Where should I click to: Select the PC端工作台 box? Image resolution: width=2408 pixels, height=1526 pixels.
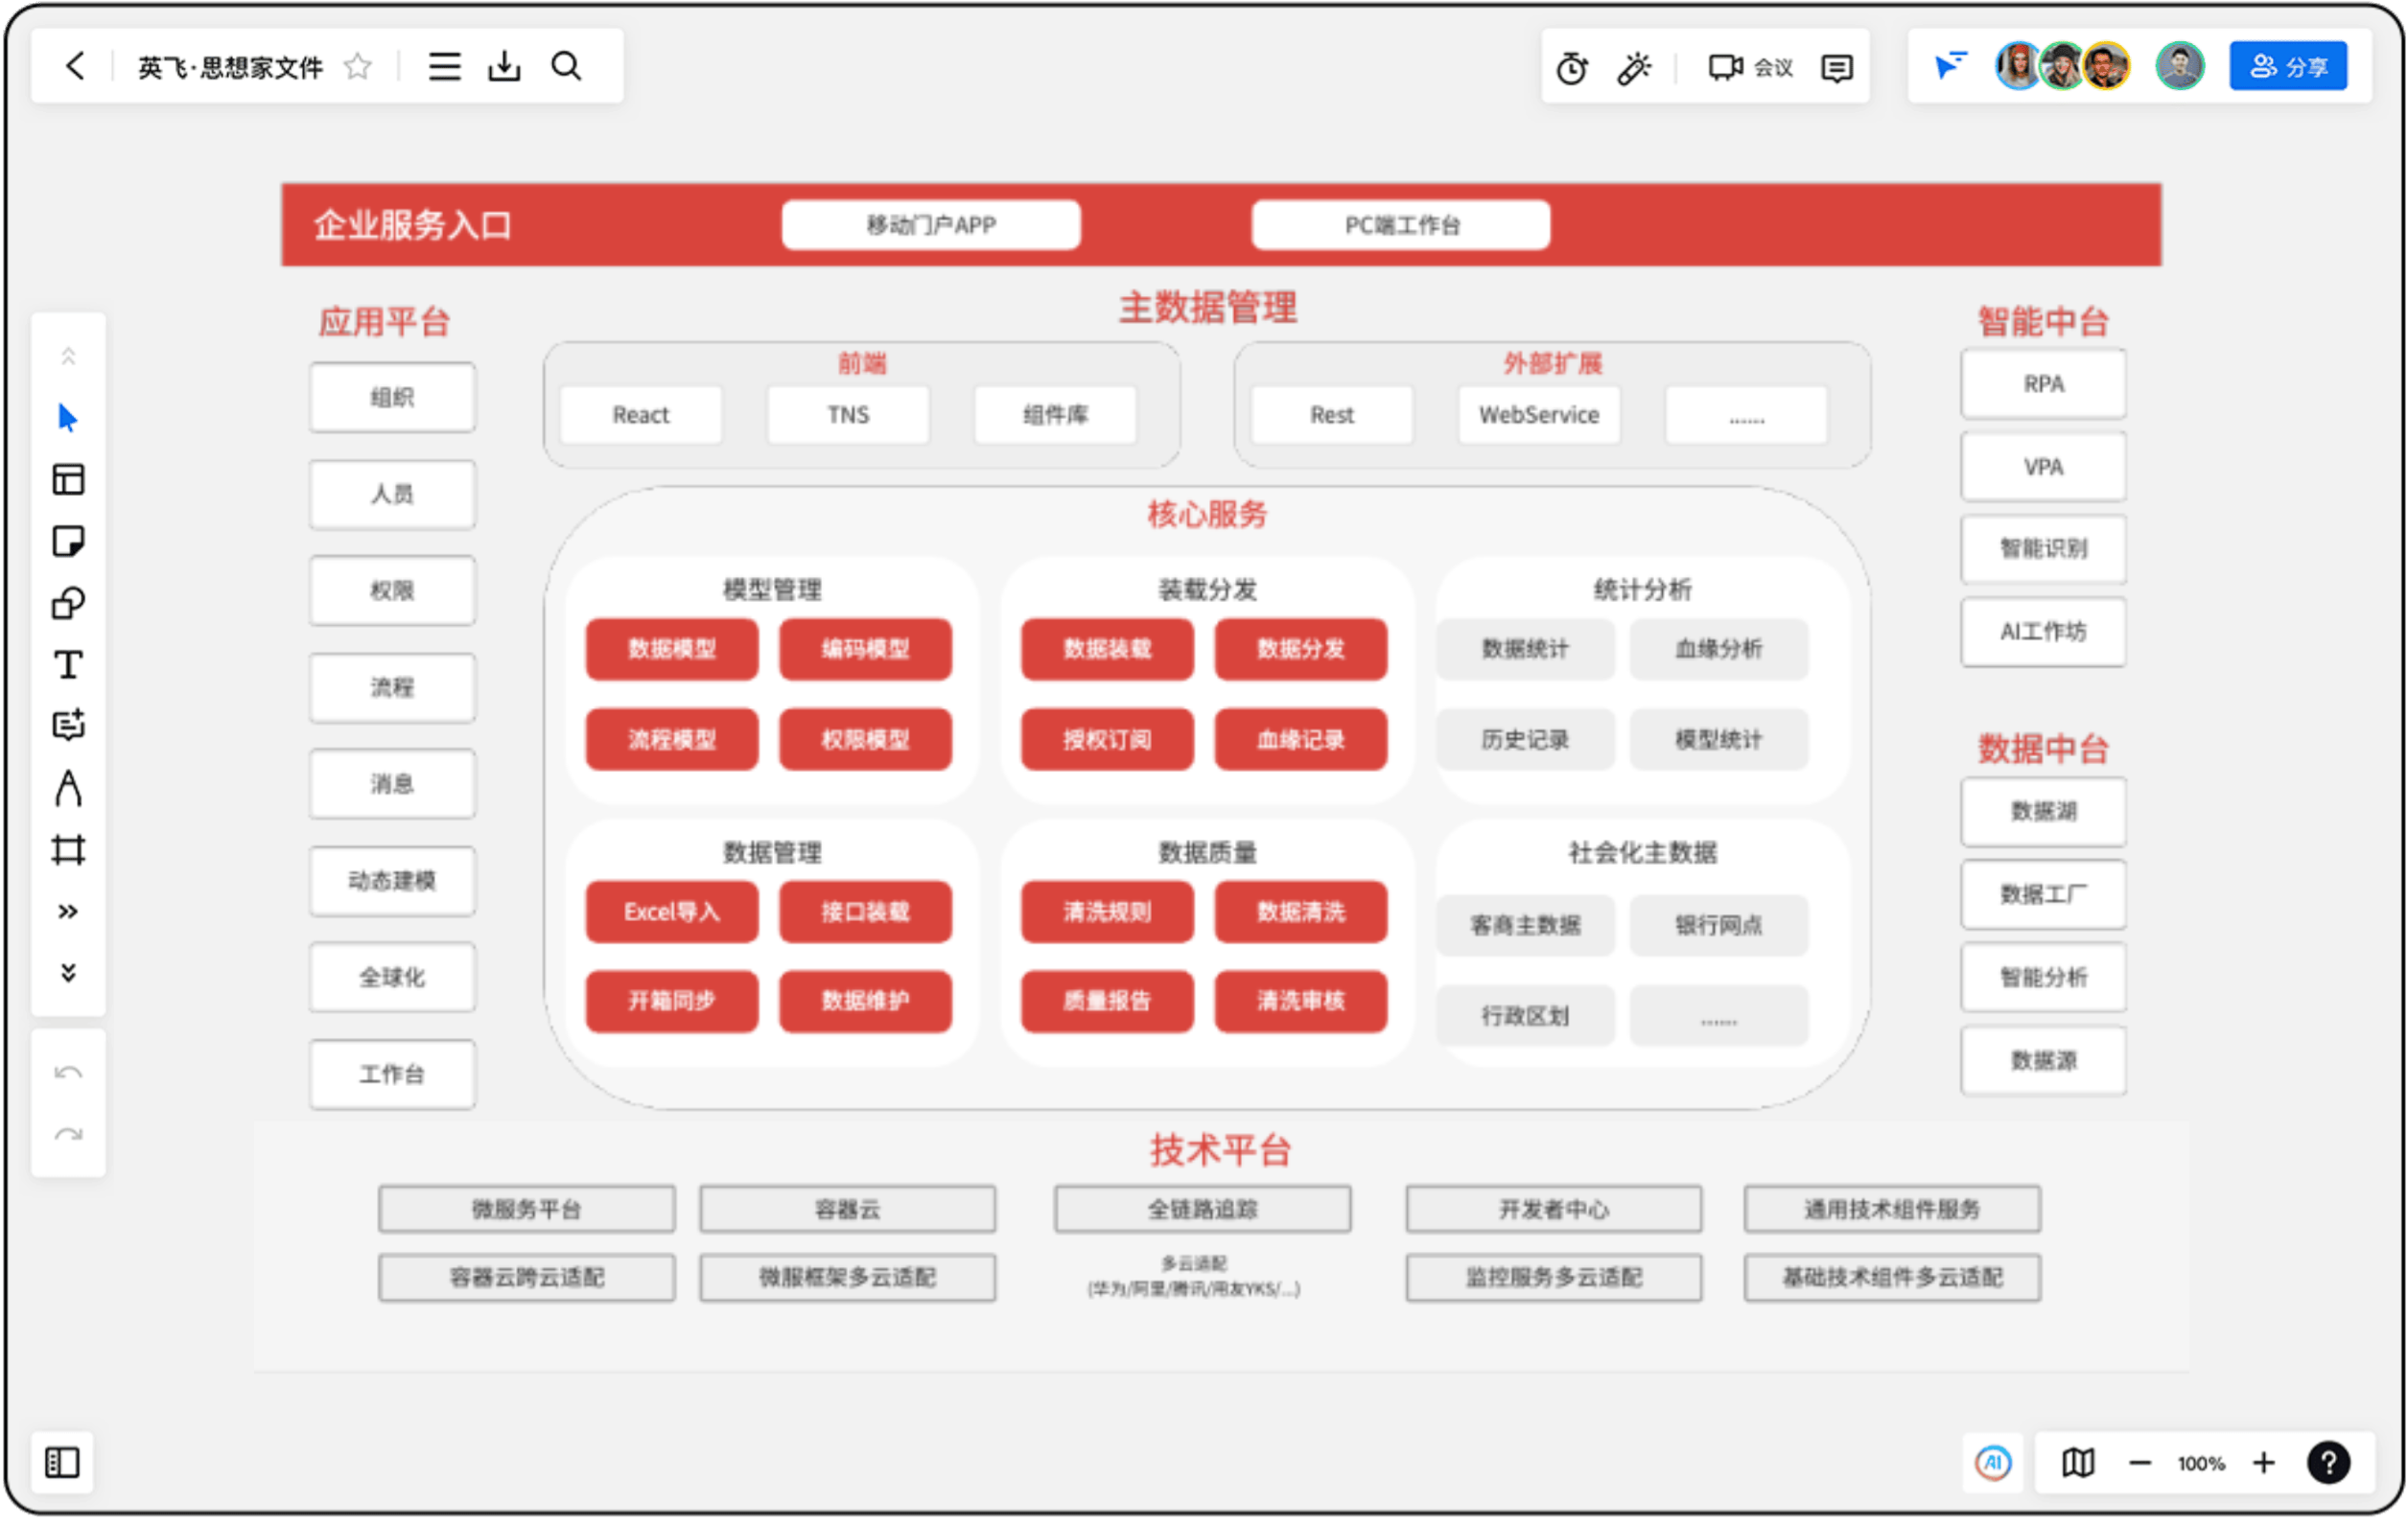pyautogui.click(x=1401, y=225)
